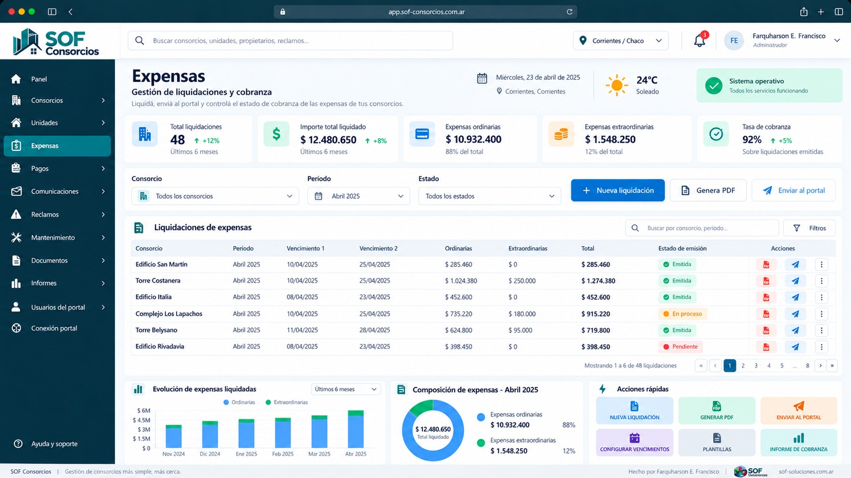
Task: Toggle the Safari sidebar icon
Action: [x=52, y=12]
